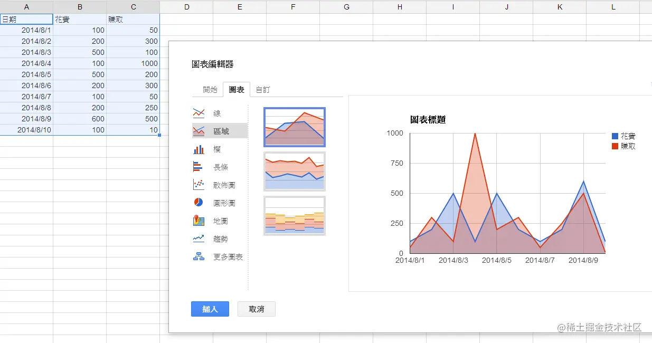652x343 pixels.
Task: Click the cell containing 250
Action: [133, 108]
